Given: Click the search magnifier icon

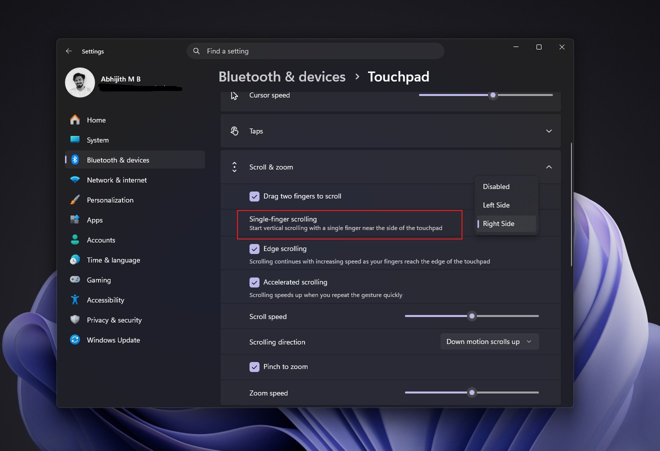Looking at the screenshot, I should tap(196, 51).
